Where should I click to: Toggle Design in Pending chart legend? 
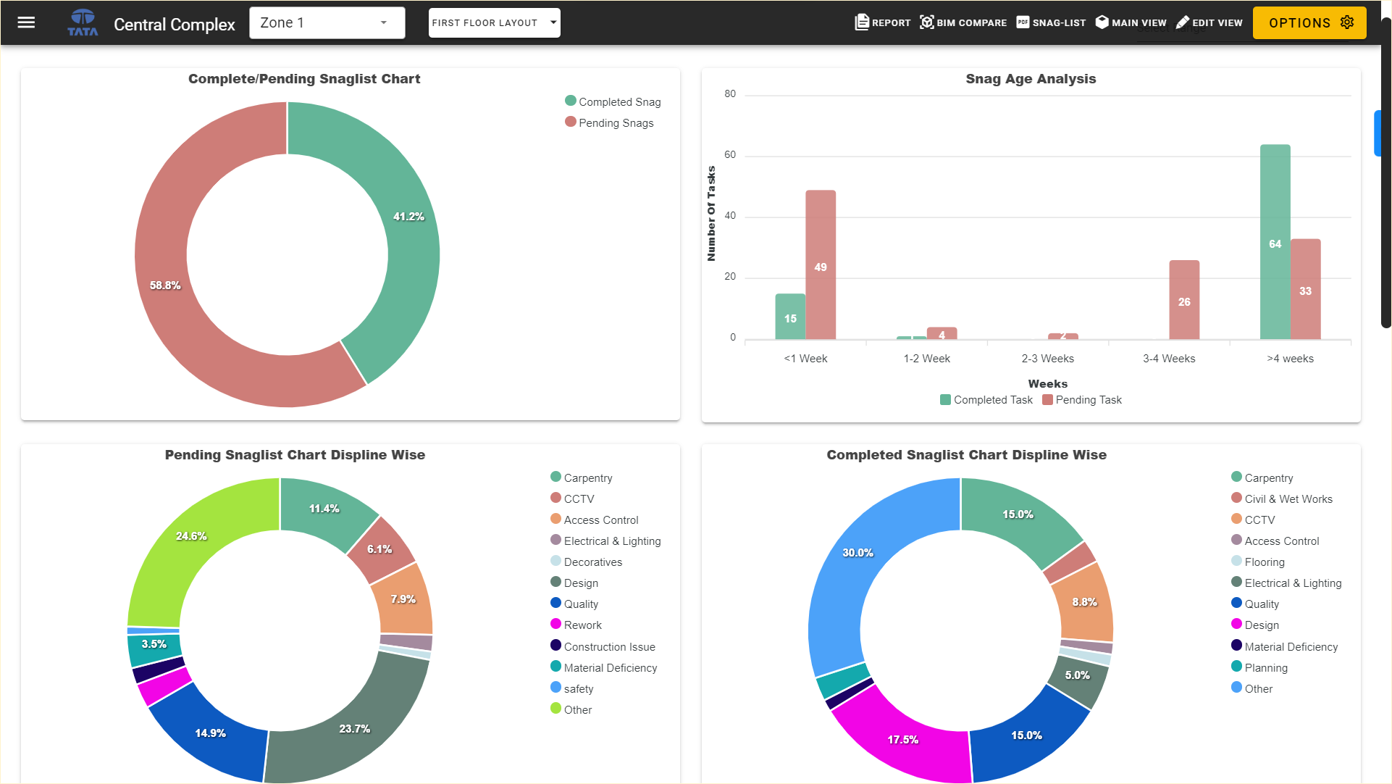coord(574,583)
